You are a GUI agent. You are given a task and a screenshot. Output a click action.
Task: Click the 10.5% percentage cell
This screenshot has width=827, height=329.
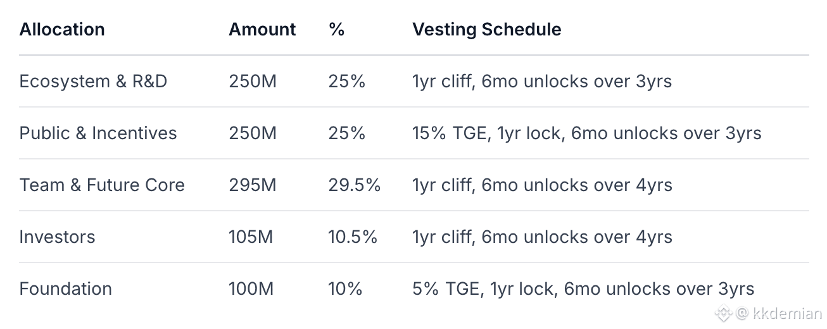click(x=352, y=237)
